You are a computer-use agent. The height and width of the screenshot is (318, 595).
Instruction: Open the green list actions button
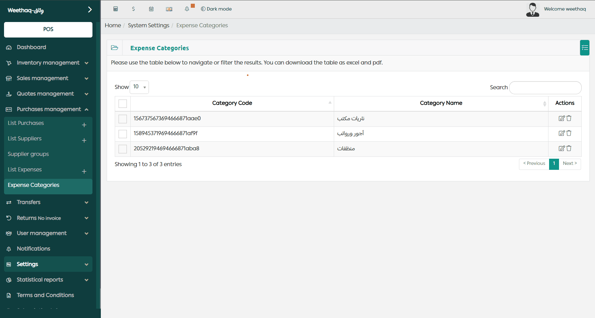pos(584,48)
